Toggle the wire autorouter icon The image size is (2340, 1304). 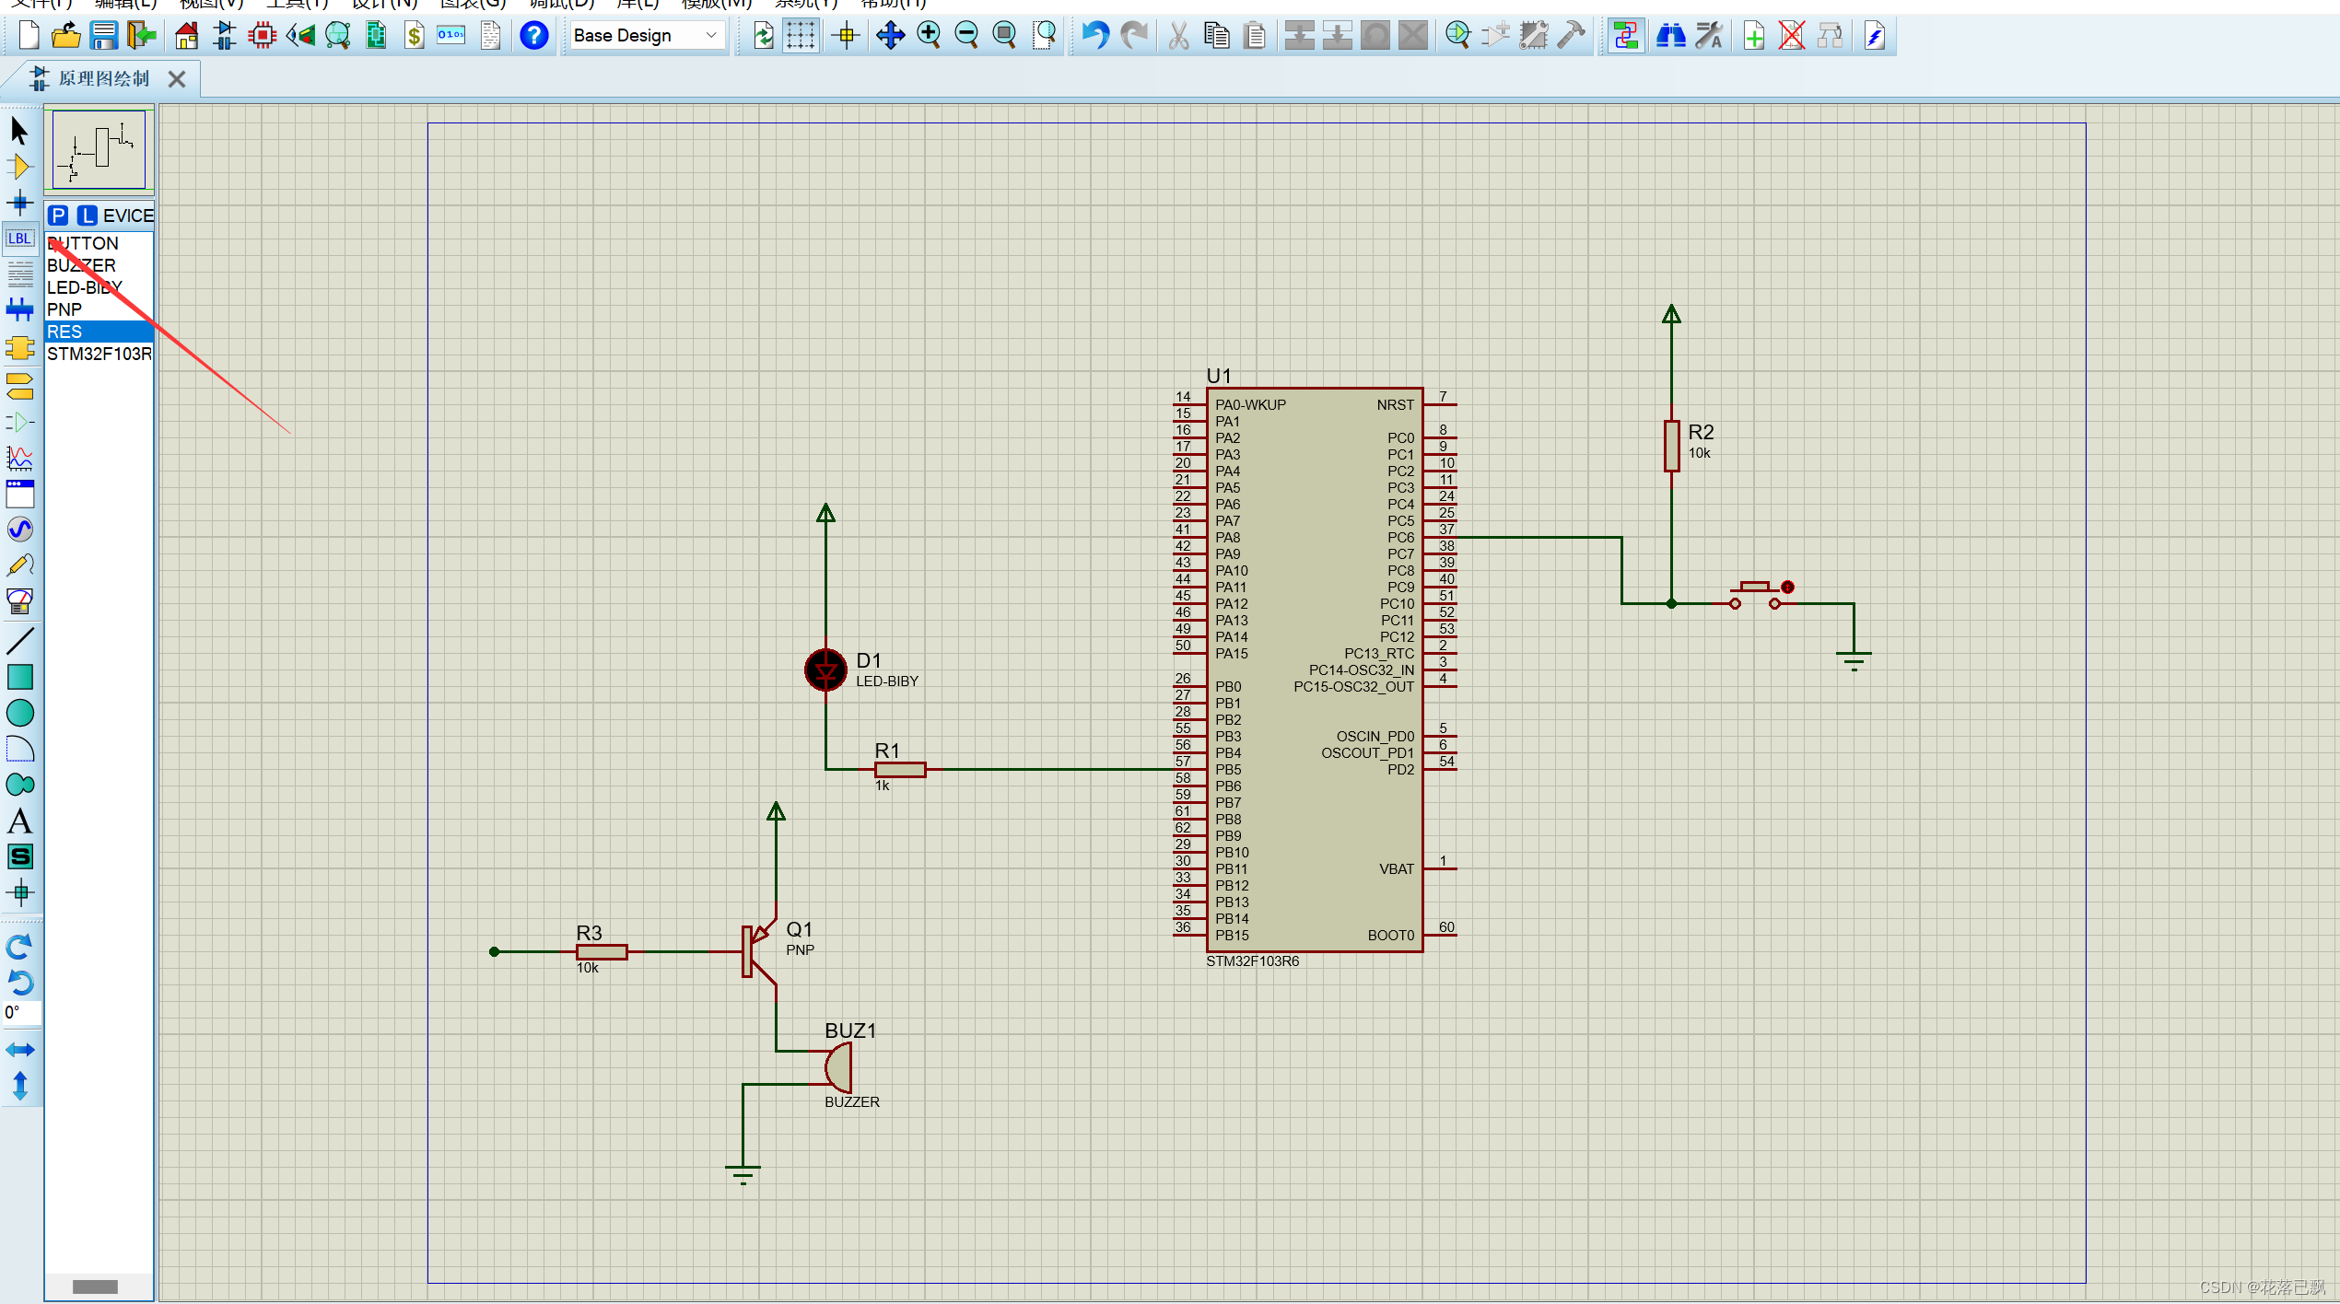coord(1626,36)
